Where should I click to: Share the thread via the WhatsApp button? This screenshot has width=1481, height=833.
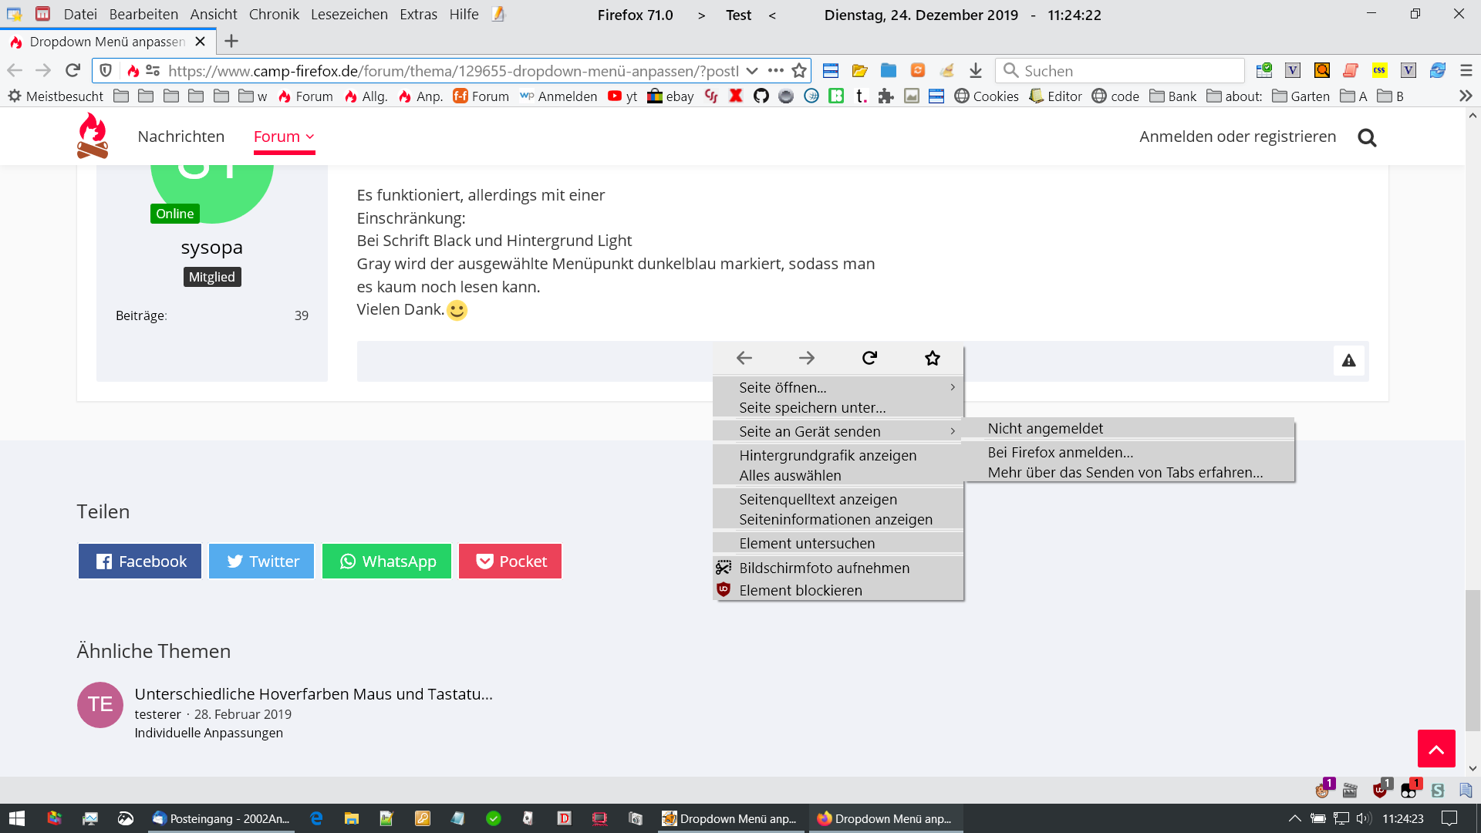386,562
